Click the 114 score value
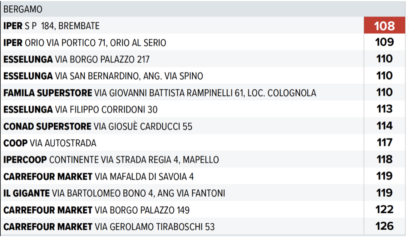 (384, 126)
